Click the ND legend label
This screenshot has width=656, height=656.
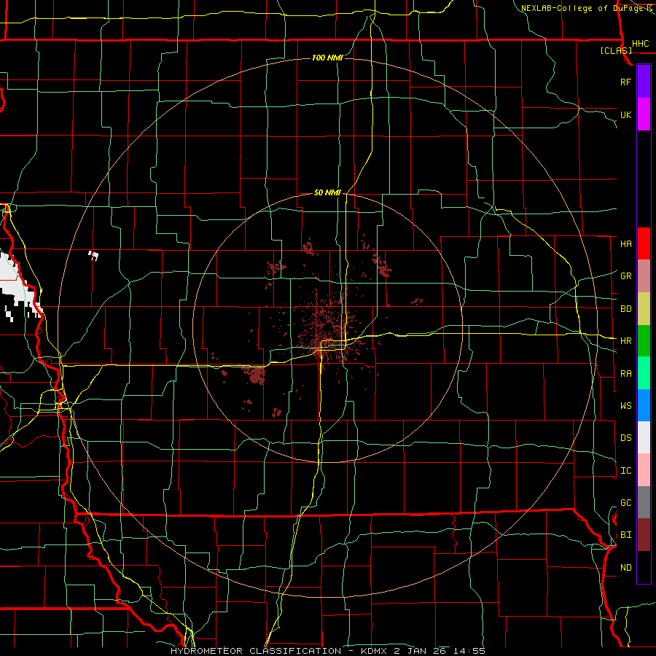(x=626, y=567)
